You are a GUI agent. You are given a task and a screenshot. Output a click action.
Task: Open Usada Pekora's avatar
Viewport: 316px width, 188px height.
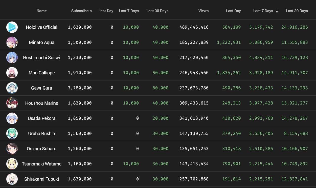pos(12,118)
